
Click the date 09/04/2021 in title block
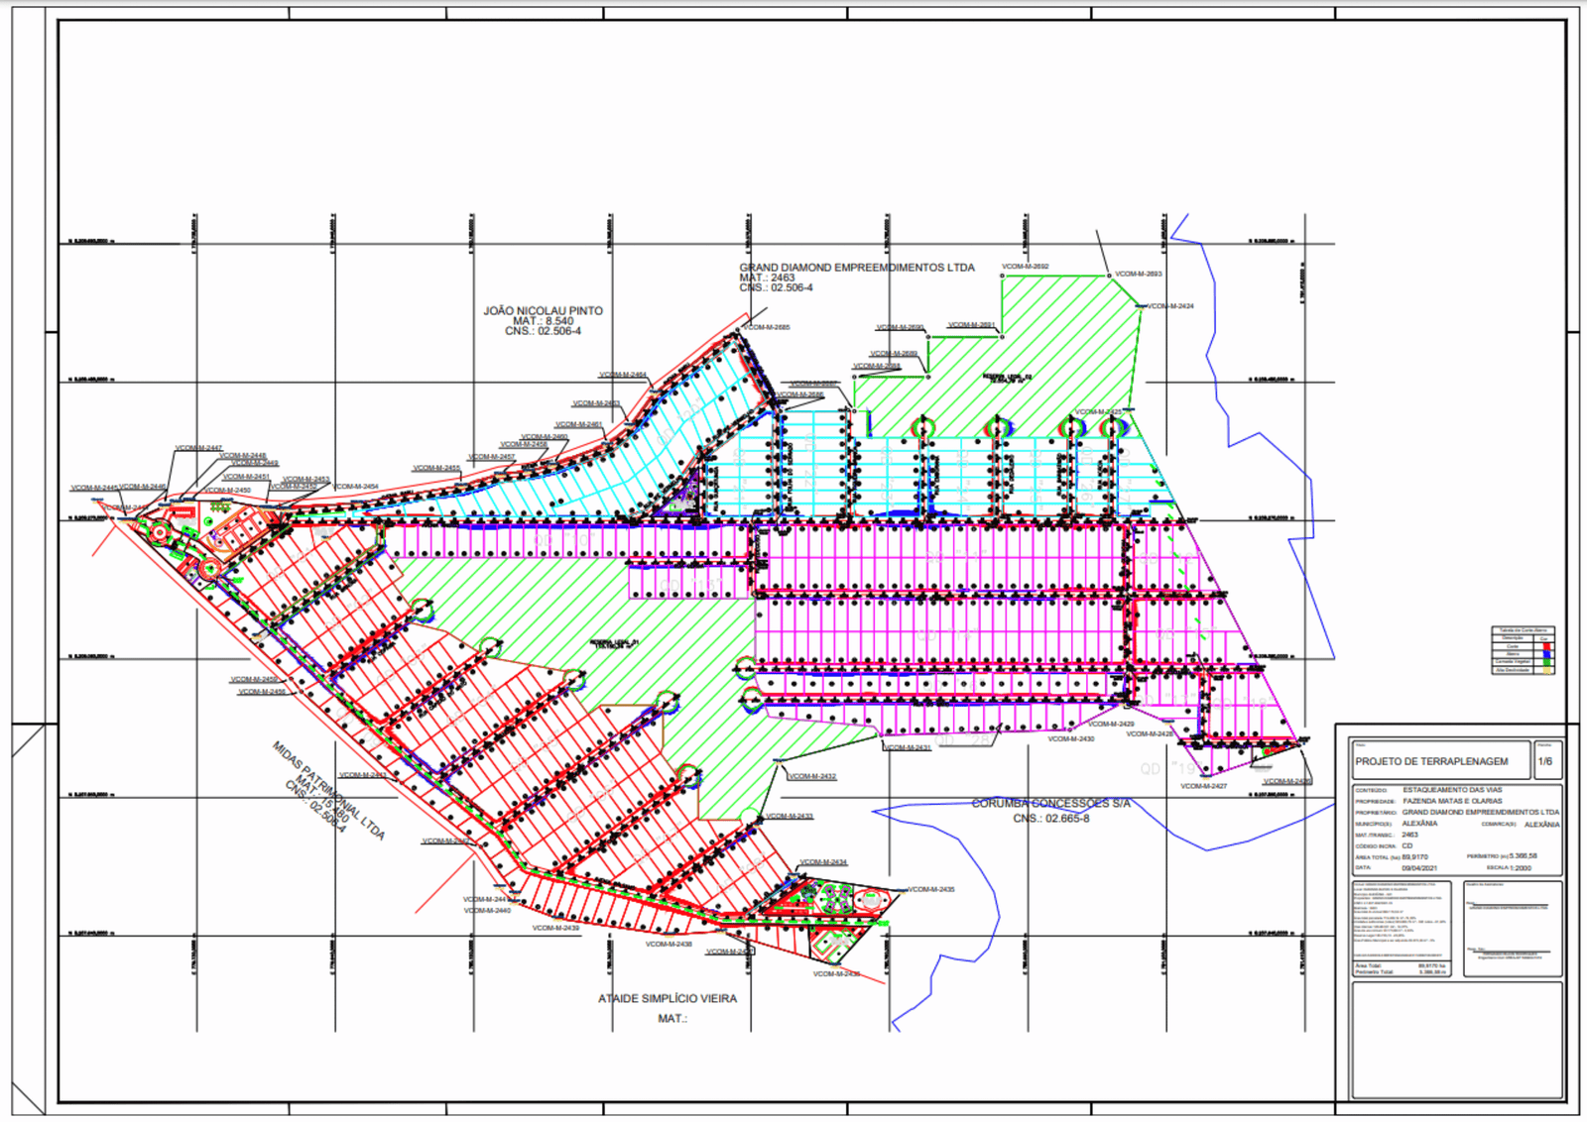[x=1418, y=868]
